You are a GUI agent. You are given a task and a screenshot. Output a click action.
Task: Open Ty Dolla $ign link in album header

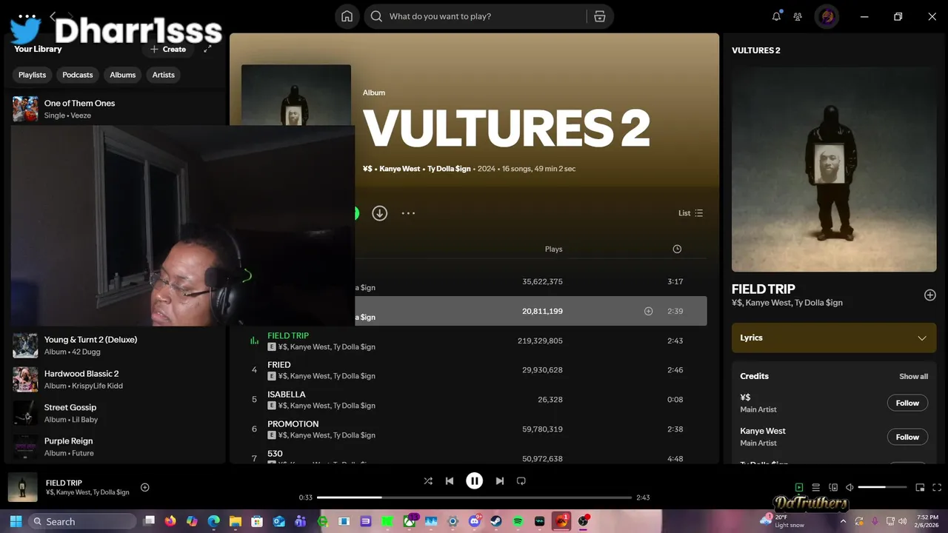[449, 169]
